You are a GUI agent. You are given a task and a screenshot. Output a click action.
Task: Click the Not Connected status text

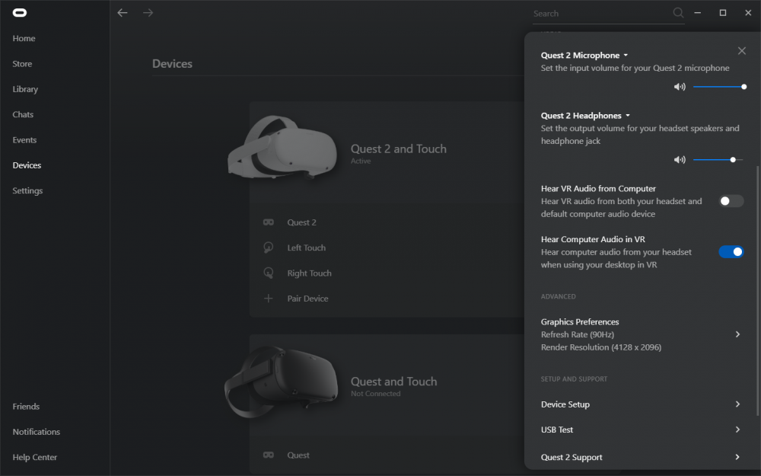376,394
